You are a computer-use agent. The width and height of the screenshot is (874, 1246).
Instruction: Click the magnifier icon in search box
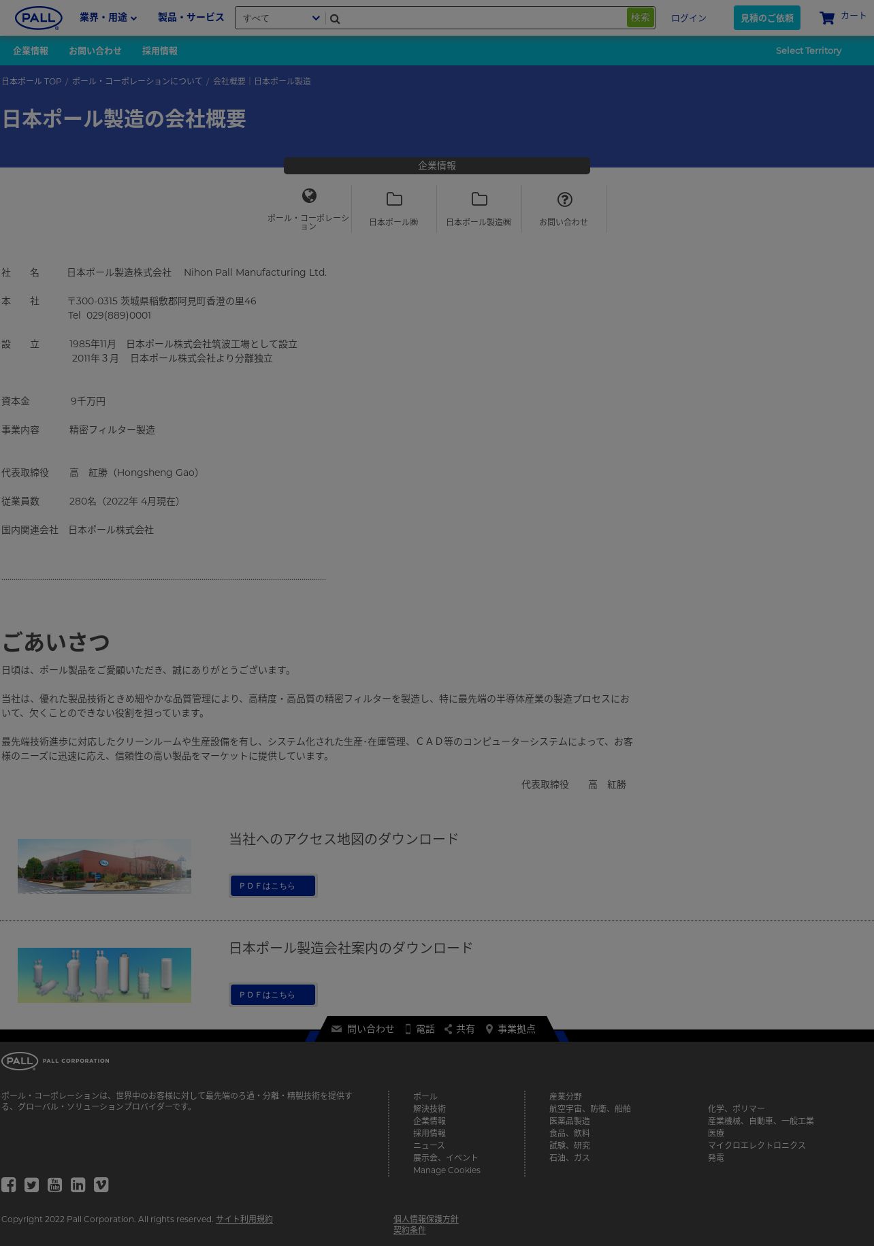tap(335, 19)
